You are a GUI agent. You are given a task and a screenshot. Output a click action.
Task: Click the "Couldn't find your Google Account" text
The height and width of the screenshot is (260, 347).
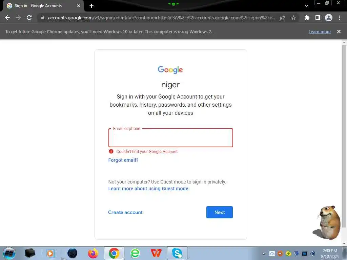pyautogui.click(x=147, y=152)
